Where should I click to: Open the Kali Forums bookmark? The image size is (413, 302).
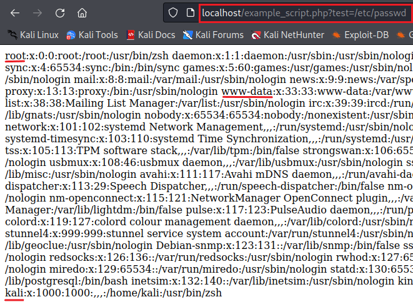[213, 35]
